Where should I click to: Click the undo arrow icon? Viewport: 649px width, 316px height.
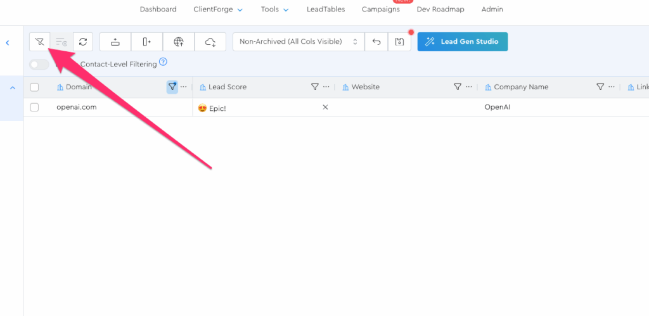(376, 42)
